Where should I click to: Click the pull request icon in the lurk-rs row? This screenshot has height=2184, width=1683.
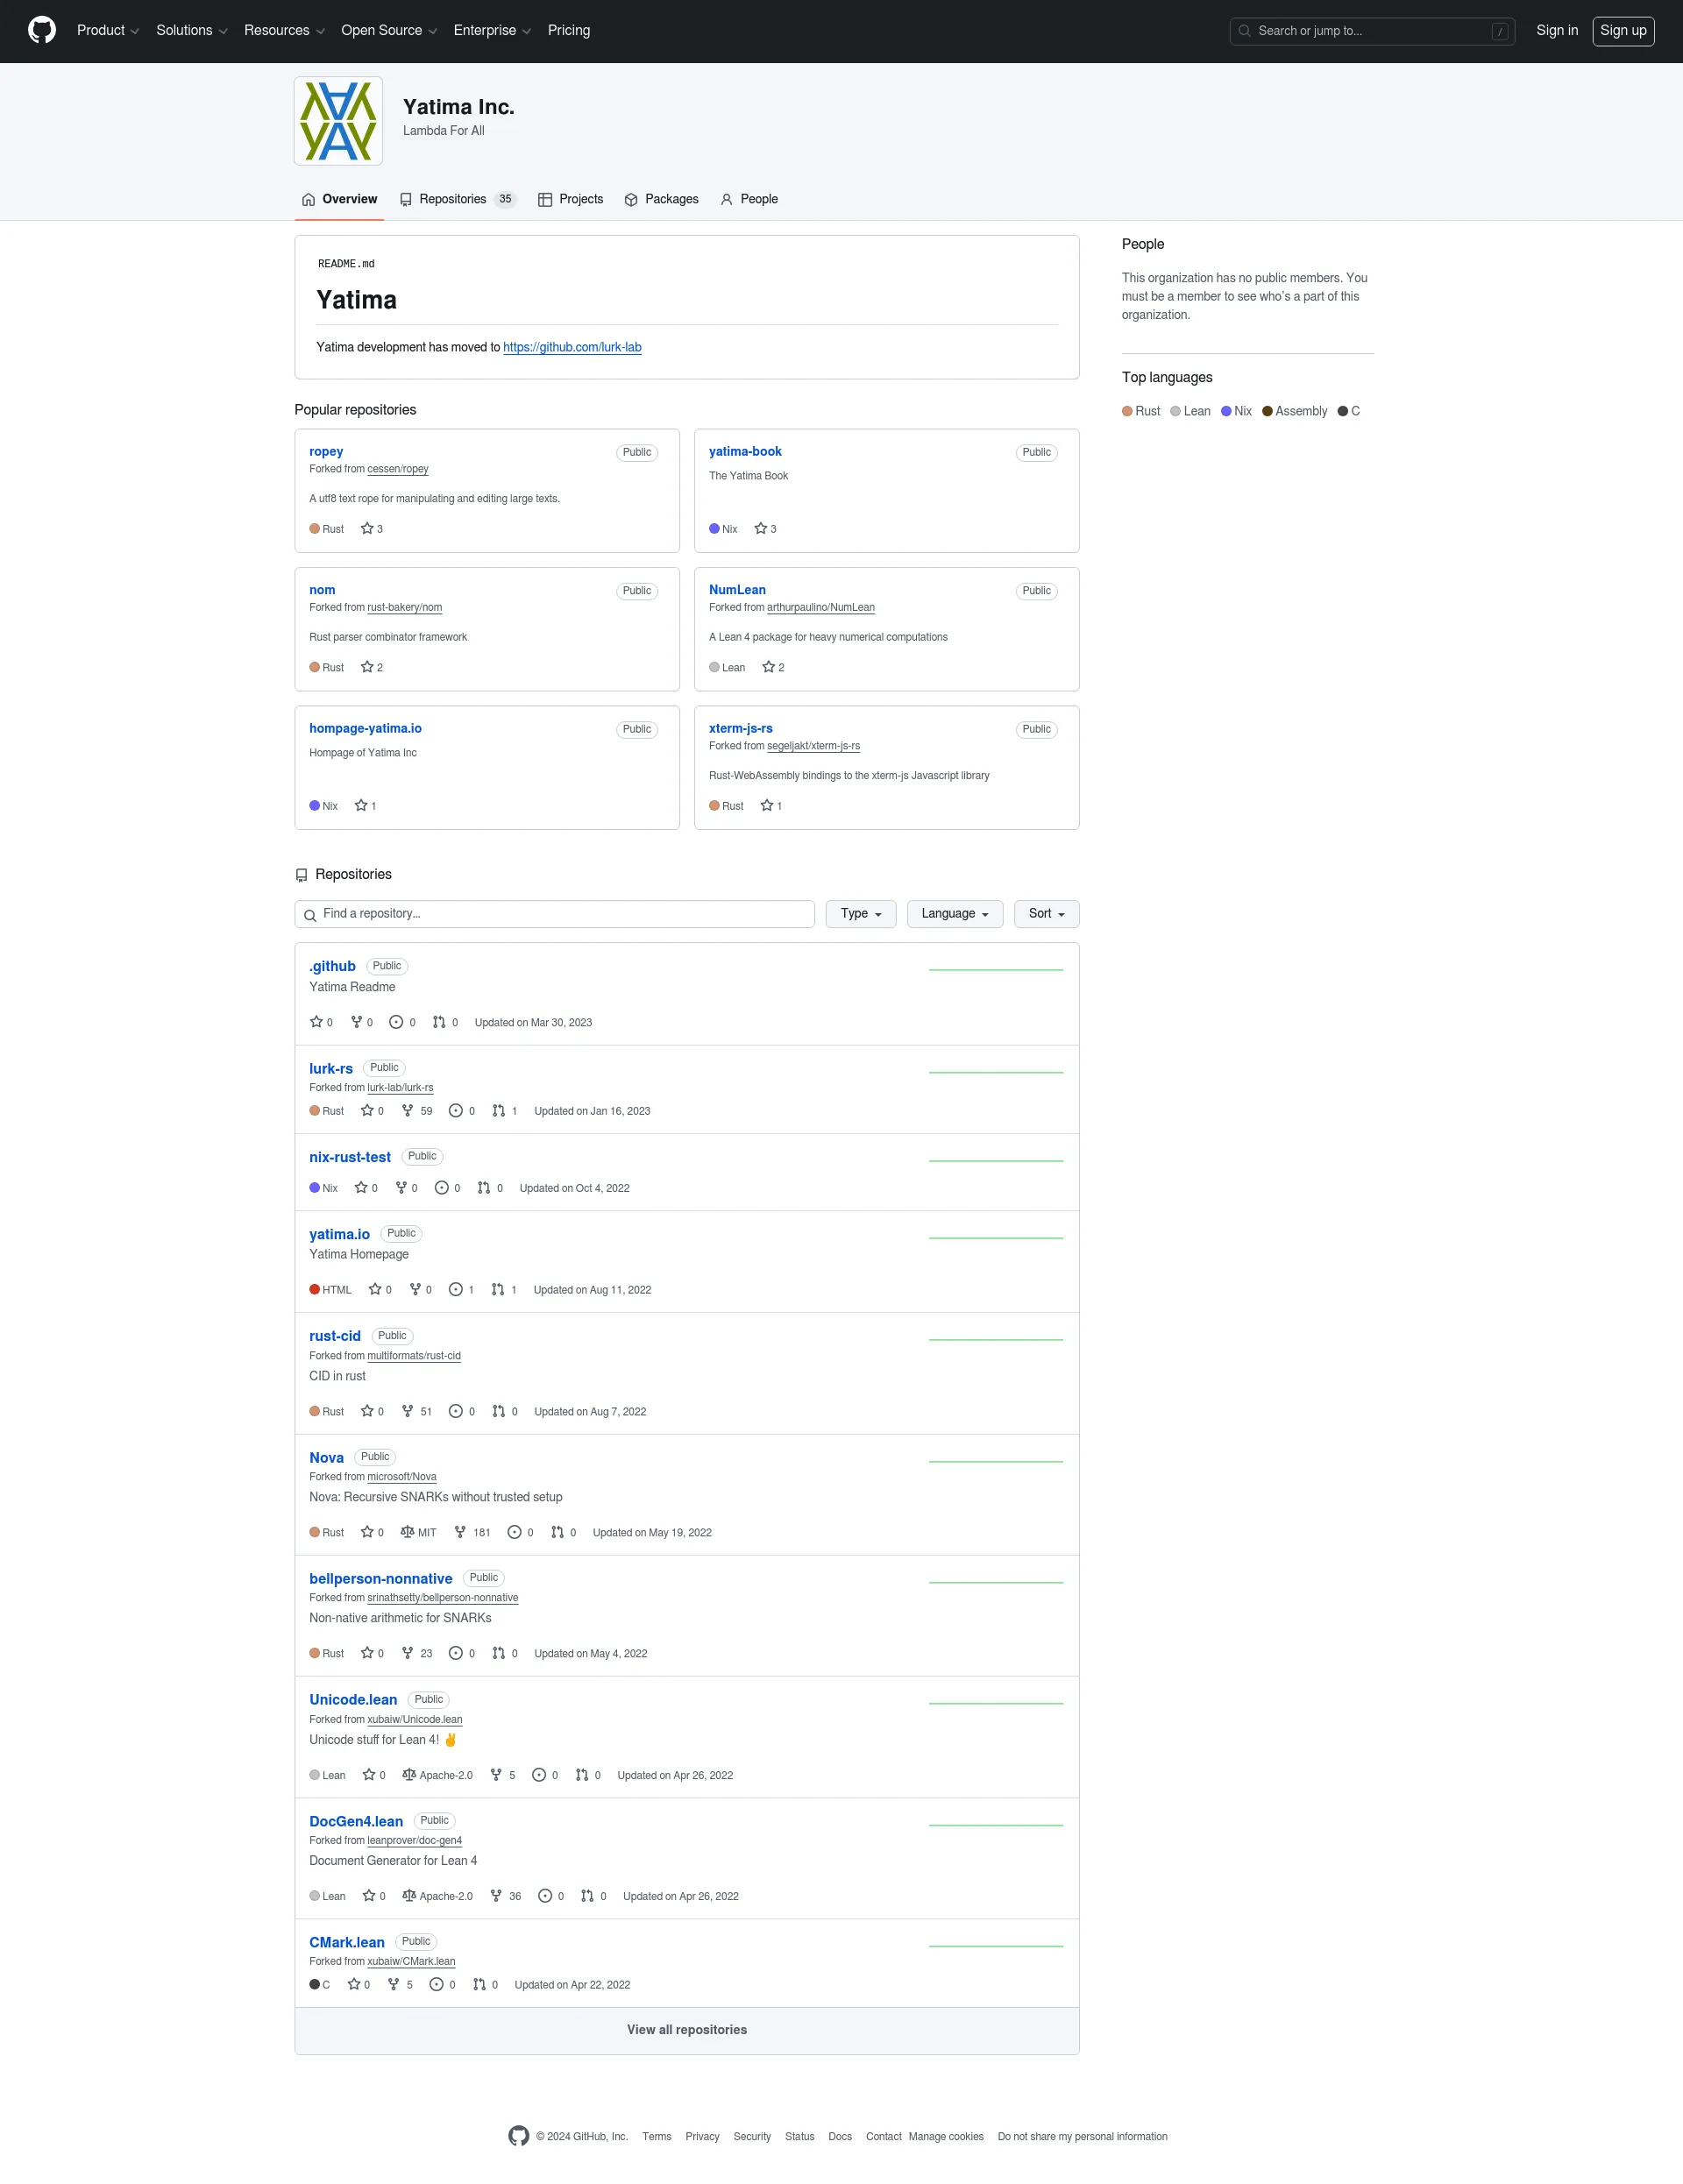tap(498, 1110)
